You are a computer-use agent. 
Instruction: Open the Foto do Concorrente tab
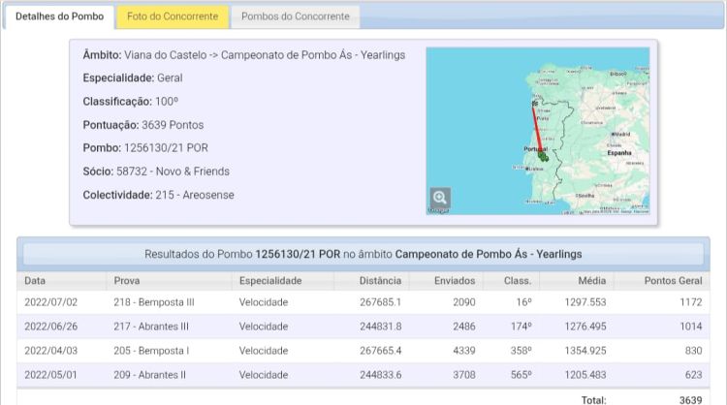(x=173, y=16)
